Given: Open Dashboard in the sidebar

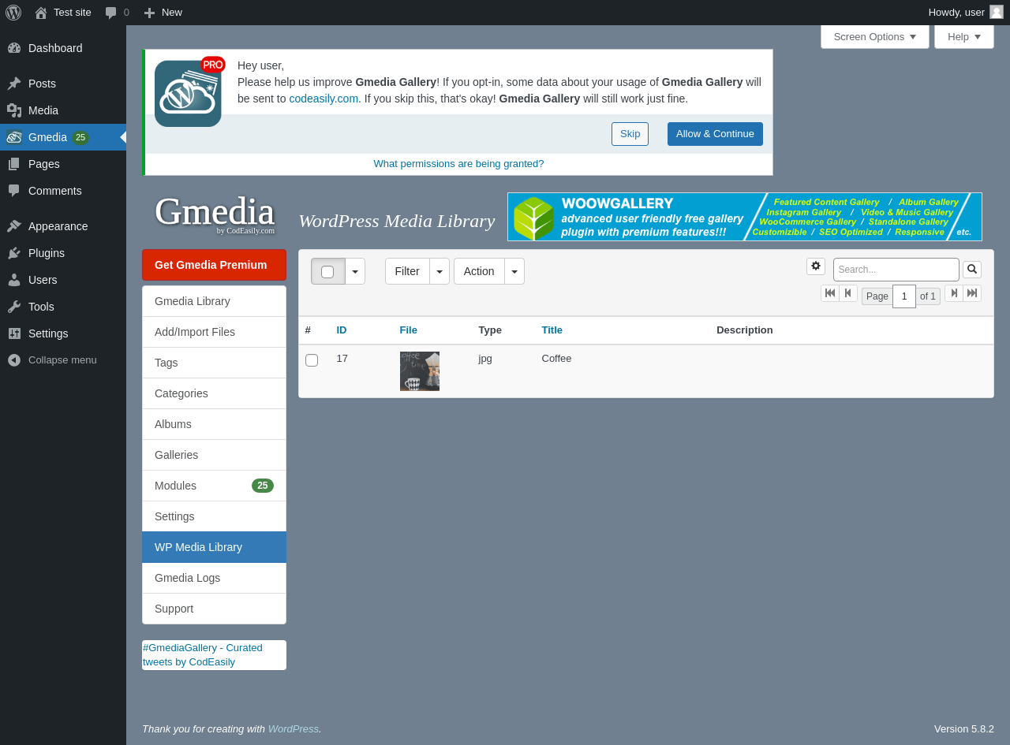Looking at the screenshot, I should [63, 48].
